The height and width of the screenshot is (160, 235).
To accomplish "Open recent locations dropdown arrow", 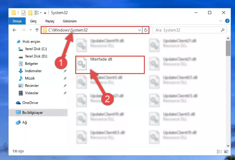I will pos(31,30).
